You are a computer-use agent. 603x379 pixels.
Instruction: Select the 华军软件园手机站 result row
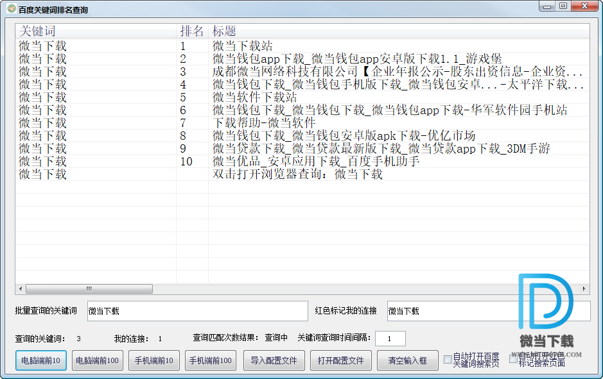point(302,110)
